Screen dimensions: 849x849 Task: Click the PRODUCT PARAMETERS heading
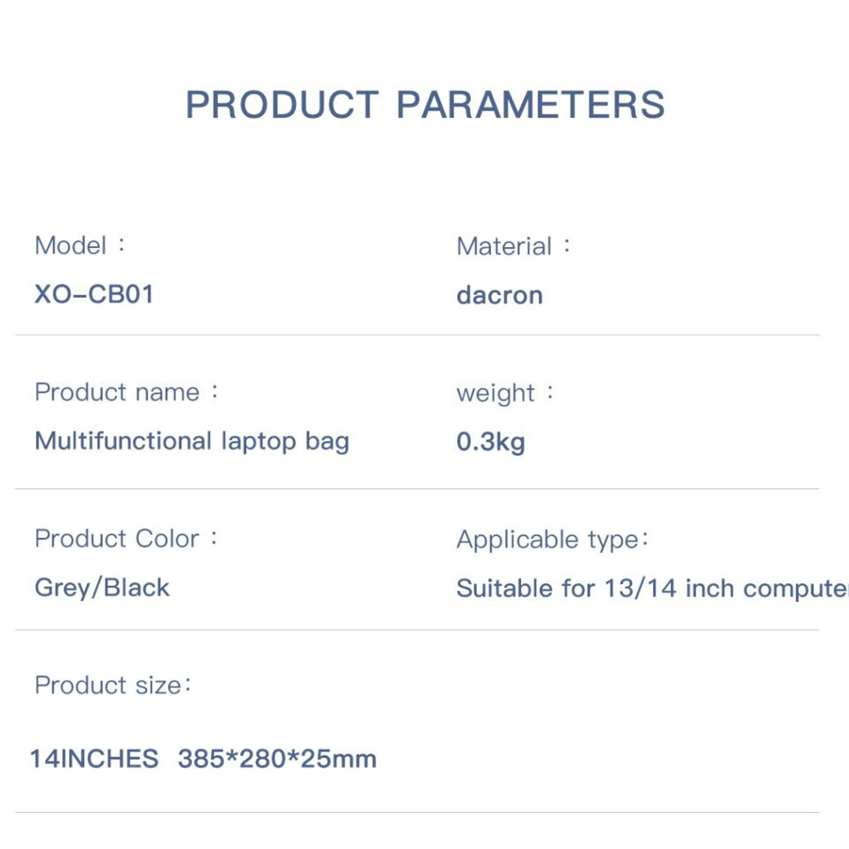[x=424, y=104]
